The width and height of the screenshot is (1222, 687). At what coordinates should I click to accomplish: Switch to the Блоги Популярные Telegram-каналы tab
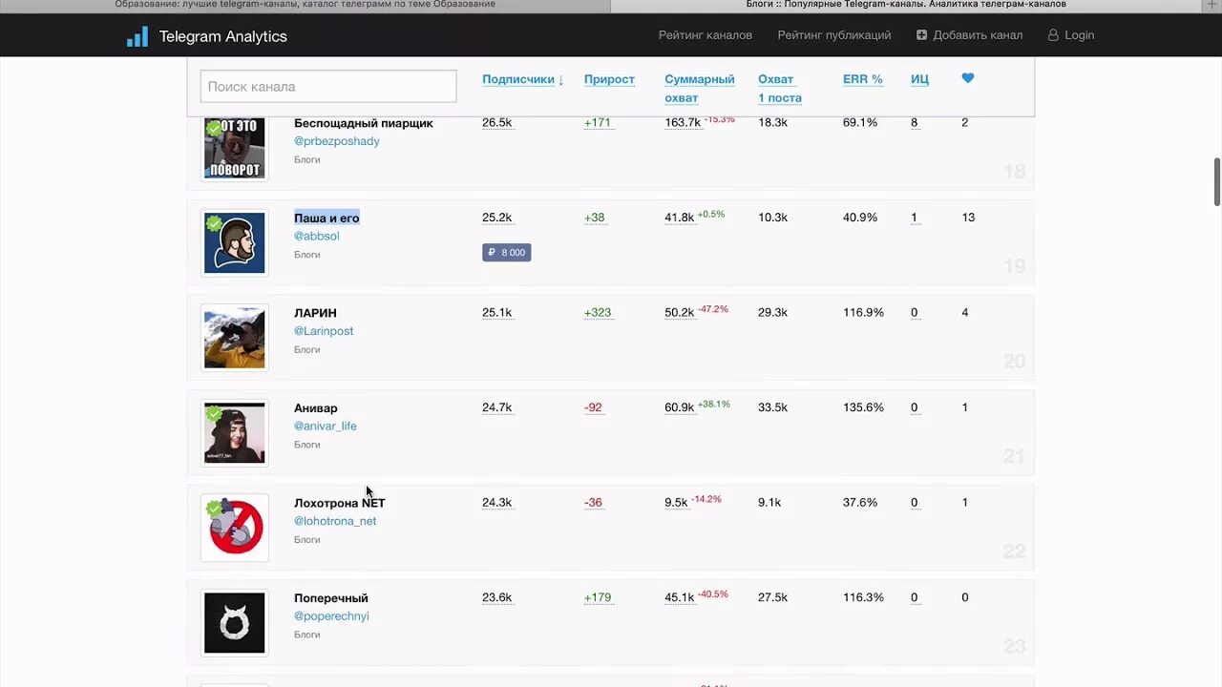(906, 5)
